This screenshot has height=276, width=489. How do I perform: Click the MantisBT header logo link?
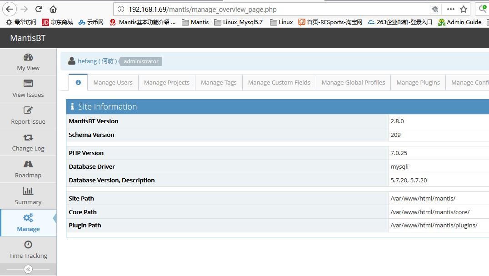(x=28, y=38)
